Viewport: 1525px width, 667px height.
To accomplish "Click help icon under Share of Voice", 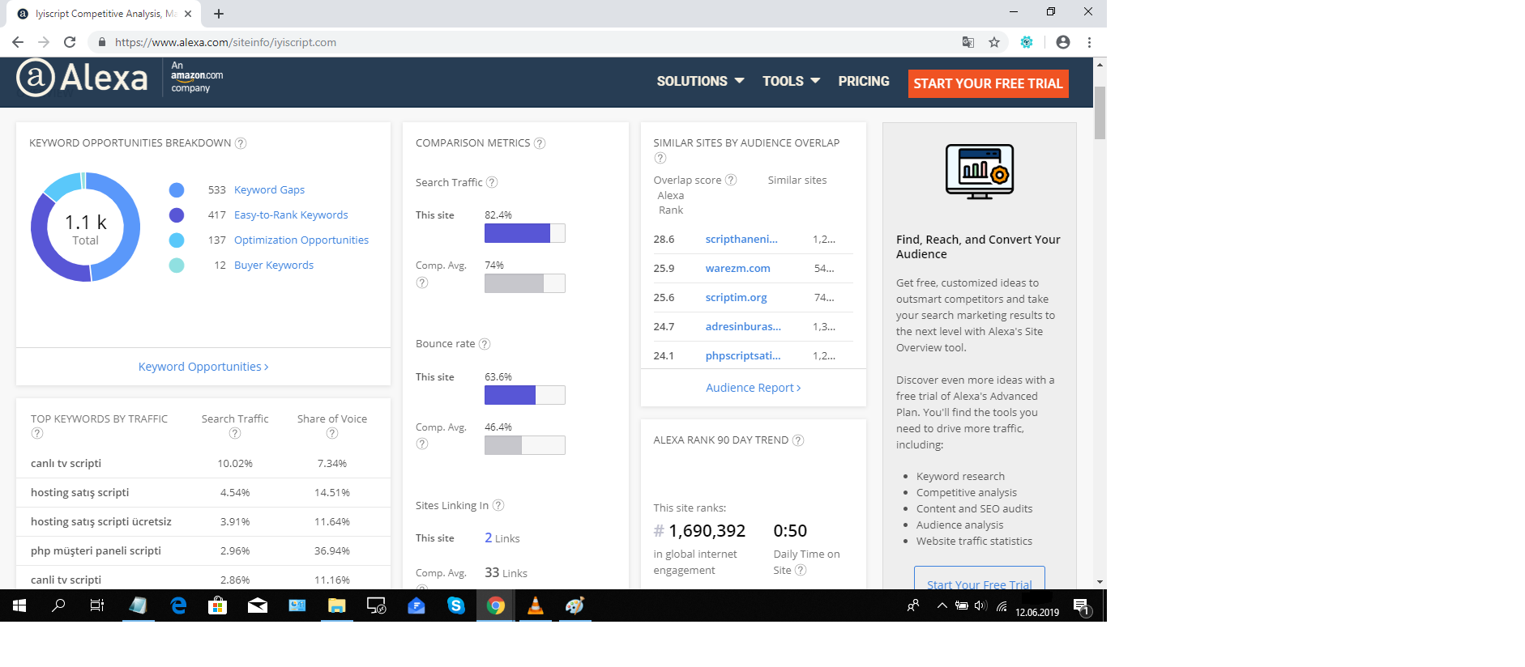I will pos(332,433).
